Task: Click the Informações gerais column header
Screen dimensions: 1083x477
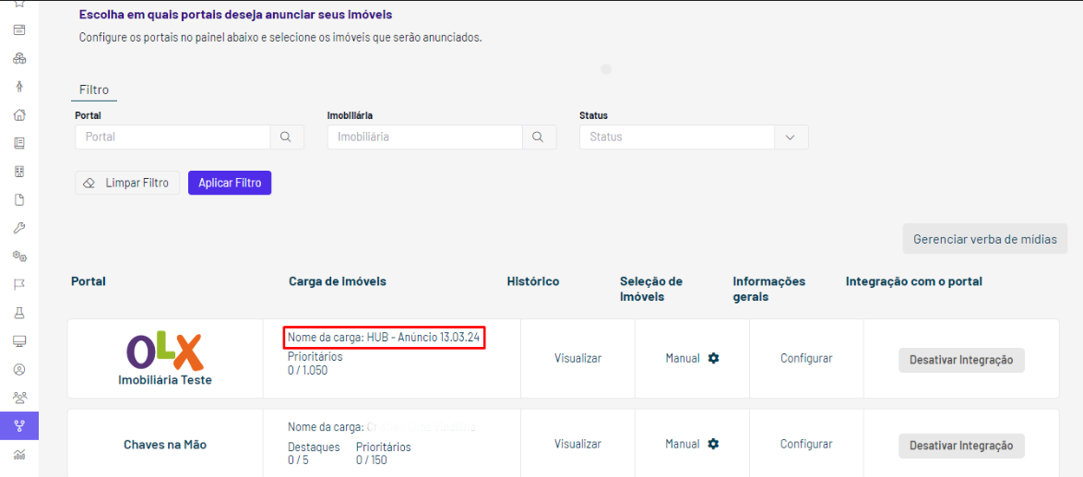Action: 769,289
